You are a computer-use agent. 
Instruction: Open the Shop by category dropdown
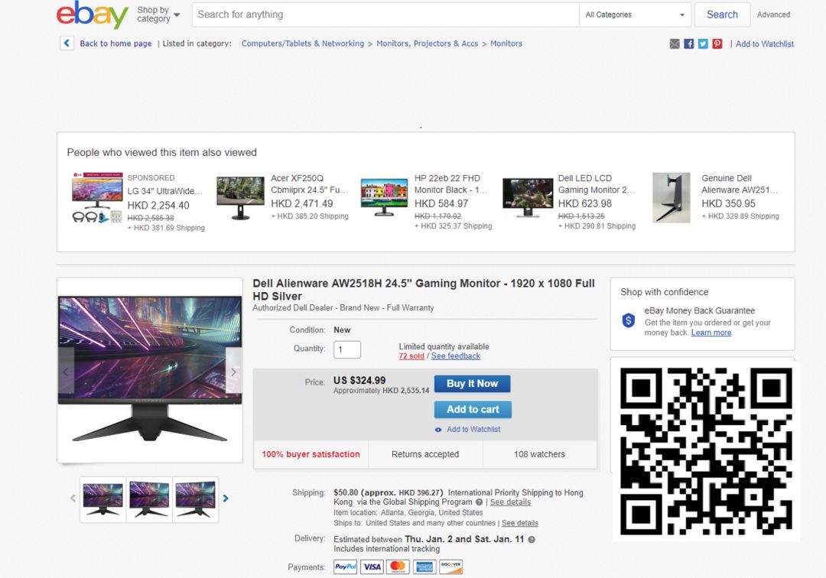click(x=158, y=15)
